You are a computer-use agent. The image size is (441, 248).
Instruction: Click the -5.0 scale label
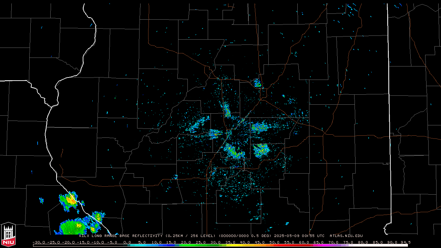pyautogui.click(x=112, y=242)
